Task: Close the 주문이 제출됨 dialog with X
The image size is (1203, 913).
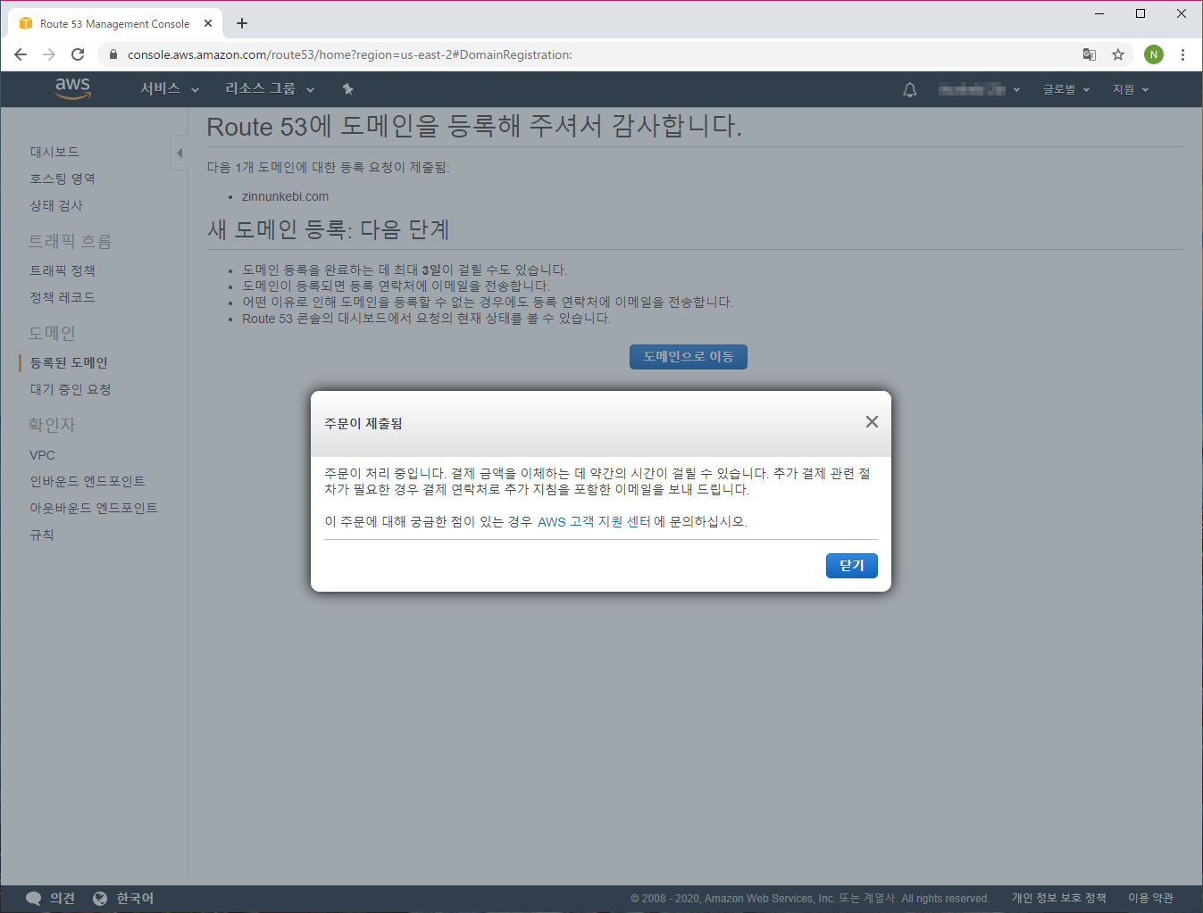Action: tap(872, 422)
